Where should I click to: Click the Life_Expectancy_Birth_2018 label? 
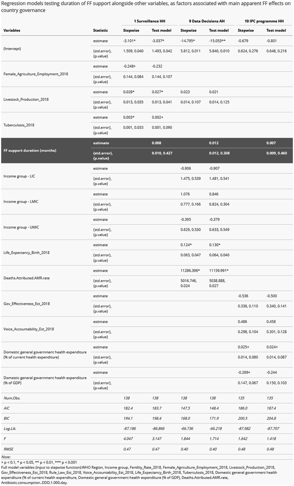(26, 253)
